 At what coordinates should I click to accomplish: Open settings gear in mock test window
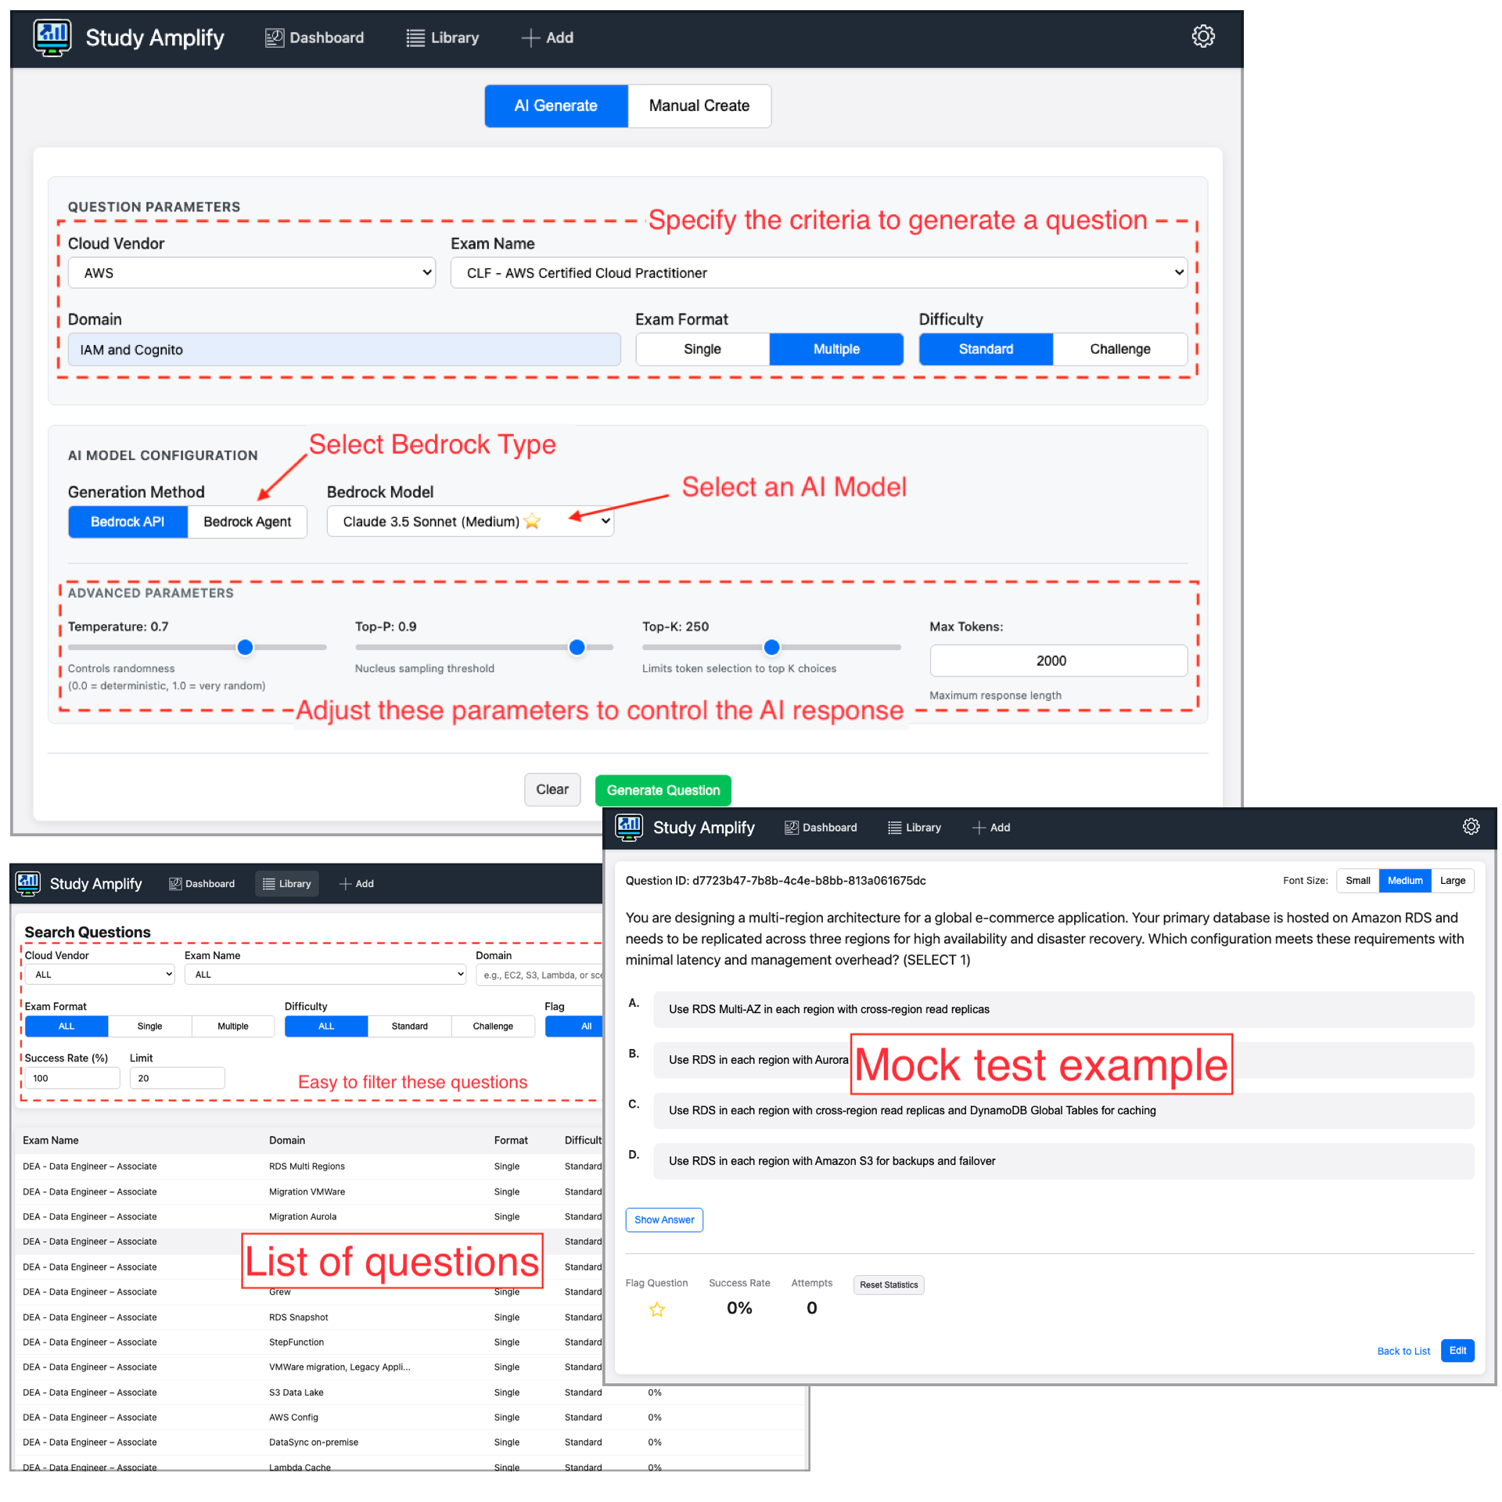click(x=1471, y=827)
